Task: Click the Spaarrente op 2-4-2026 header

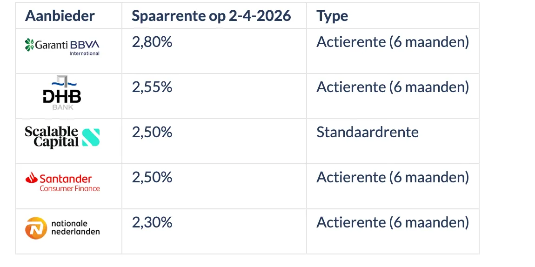Action: 211,16
